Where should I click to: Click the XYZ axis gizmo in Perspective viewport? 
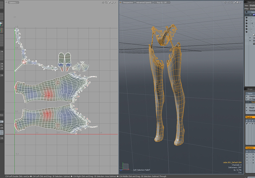(x=125, y=167)
